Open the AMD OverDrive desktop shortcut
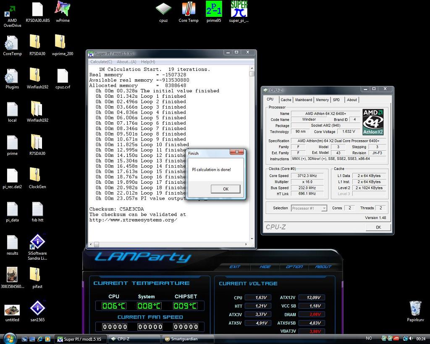 [x=12, y=15]
